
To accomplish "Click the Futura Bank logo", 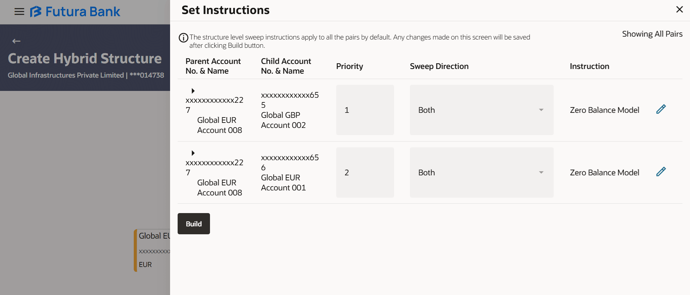I will tap(75, 12).
